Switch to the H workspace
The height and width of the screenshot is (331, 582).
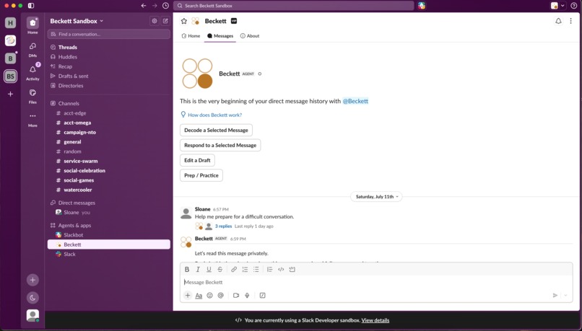(x=10, y=23)
